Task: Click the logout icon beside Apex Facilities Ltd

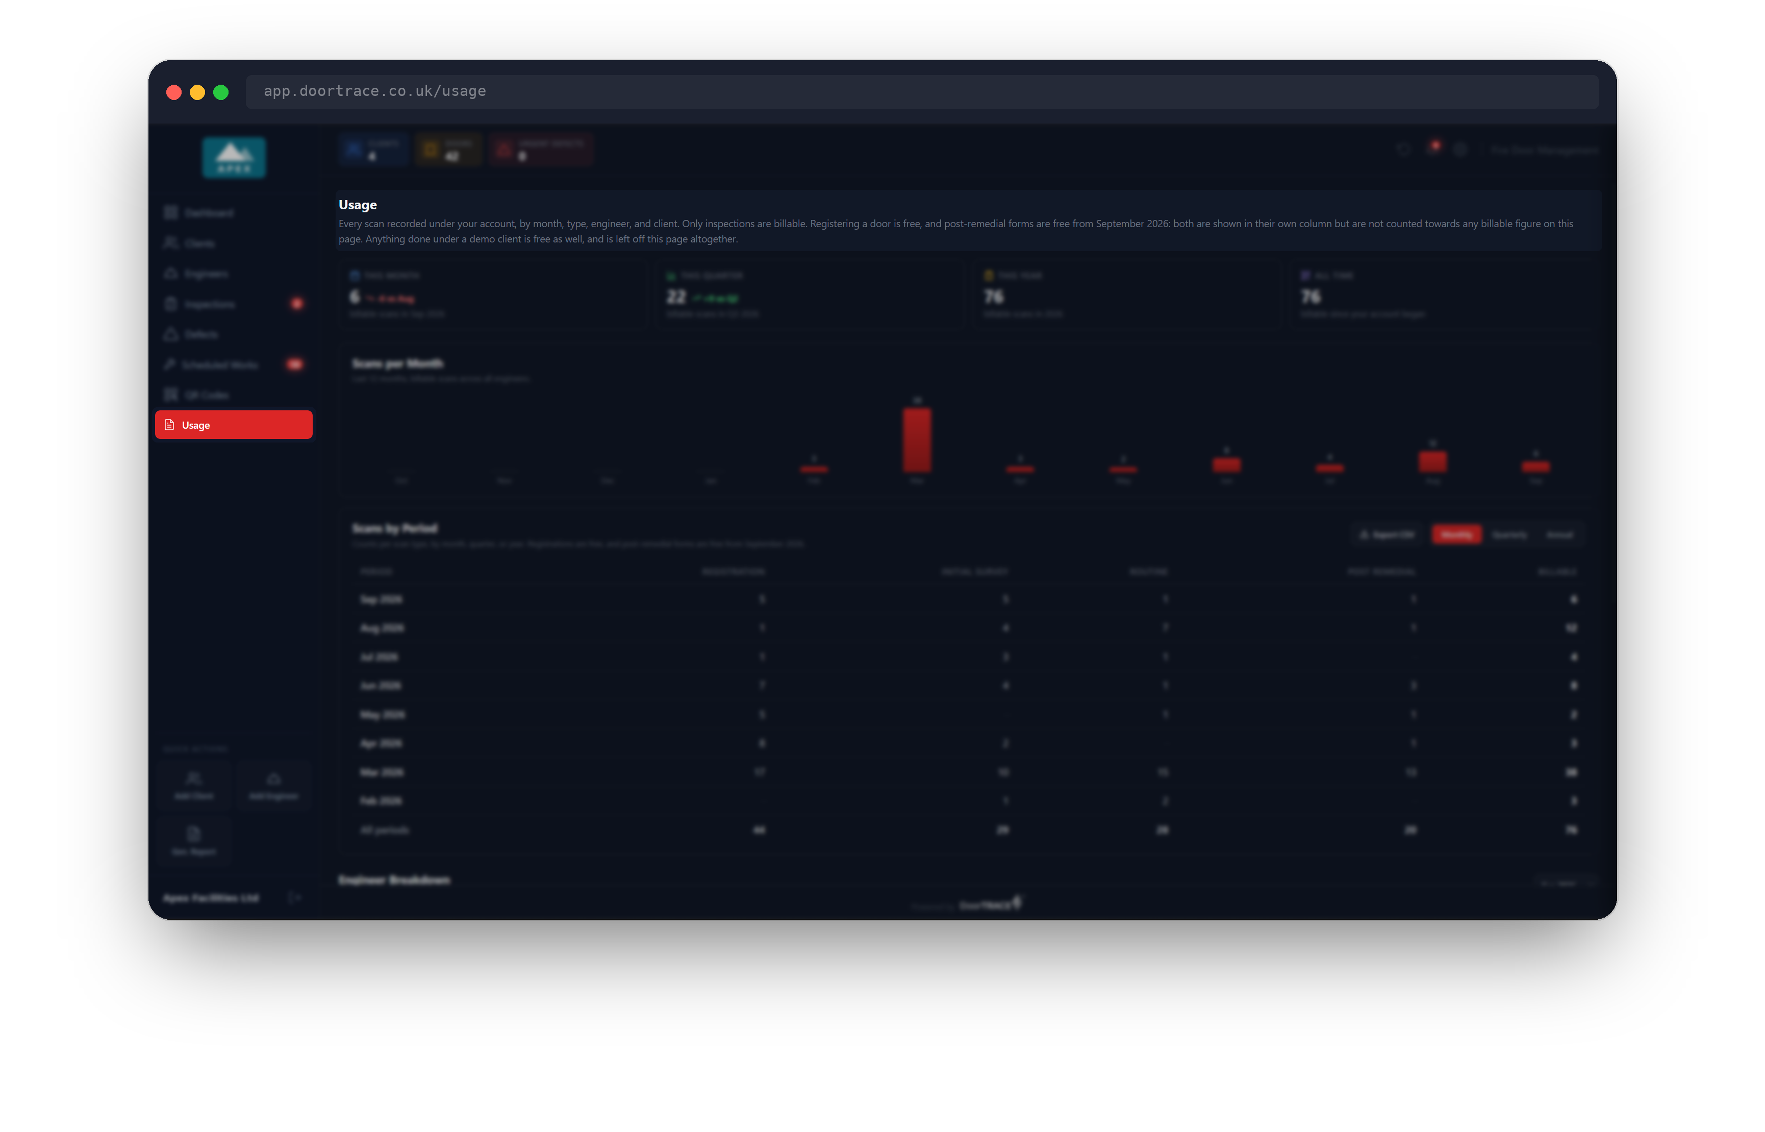Action: point(294,897)
